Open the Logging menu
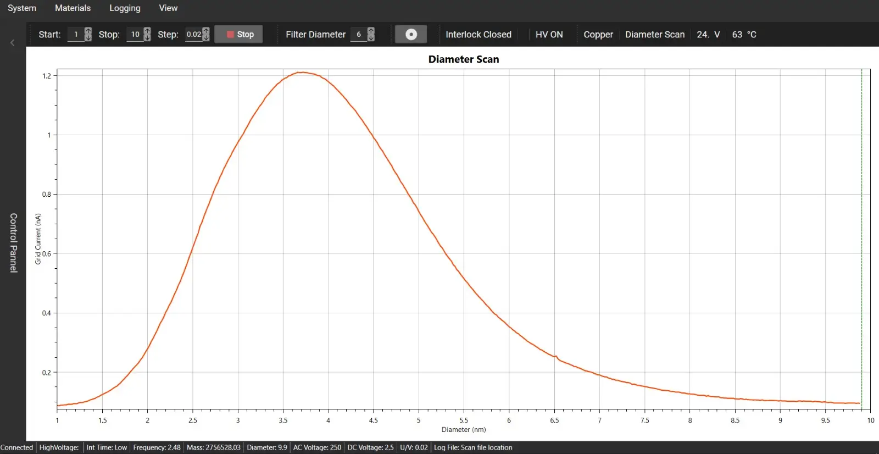The height and width of the screenshot is (454, 879). tap(125, 8)
